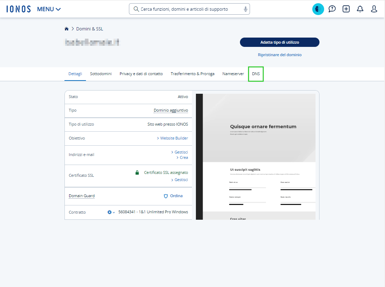Open the notifications bell
This screenshot has width=385, height=287.
360,9
